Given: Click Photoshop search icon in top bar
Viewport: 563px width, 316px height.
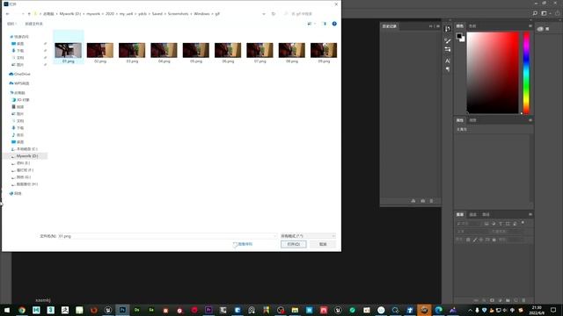Looking at the screenshot, I should click(x=535, y=13).
